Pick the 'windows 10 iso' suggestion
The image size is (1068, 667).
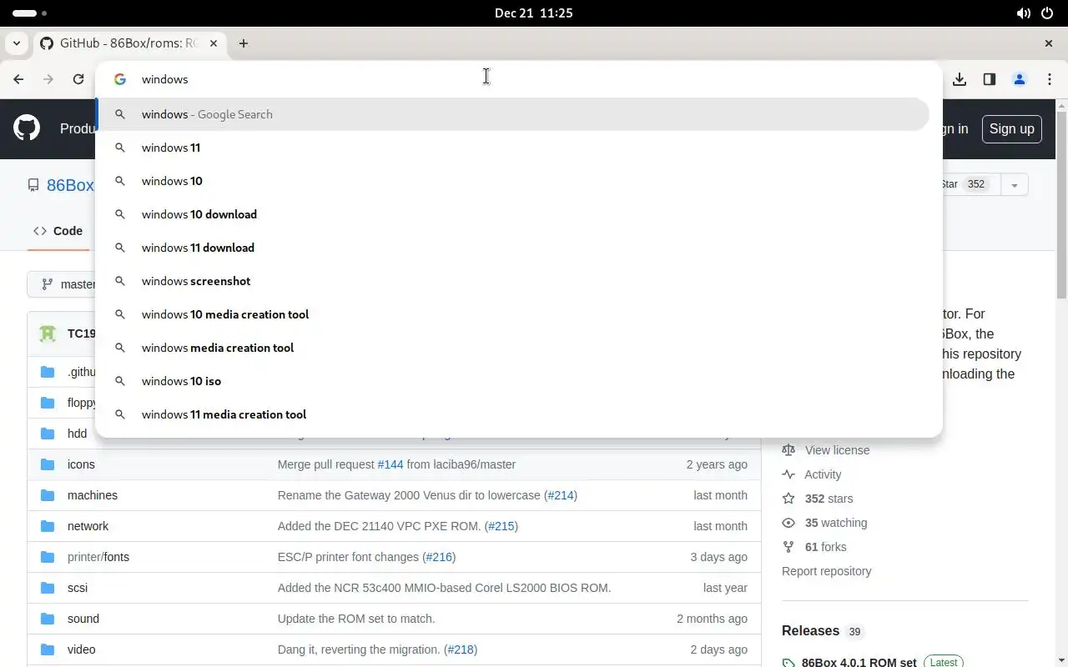coord(513,381)
